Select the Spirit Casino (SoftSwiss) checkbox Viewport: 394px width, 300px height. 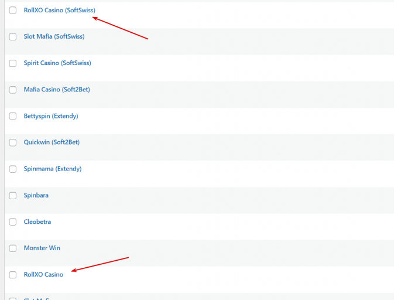13,63
